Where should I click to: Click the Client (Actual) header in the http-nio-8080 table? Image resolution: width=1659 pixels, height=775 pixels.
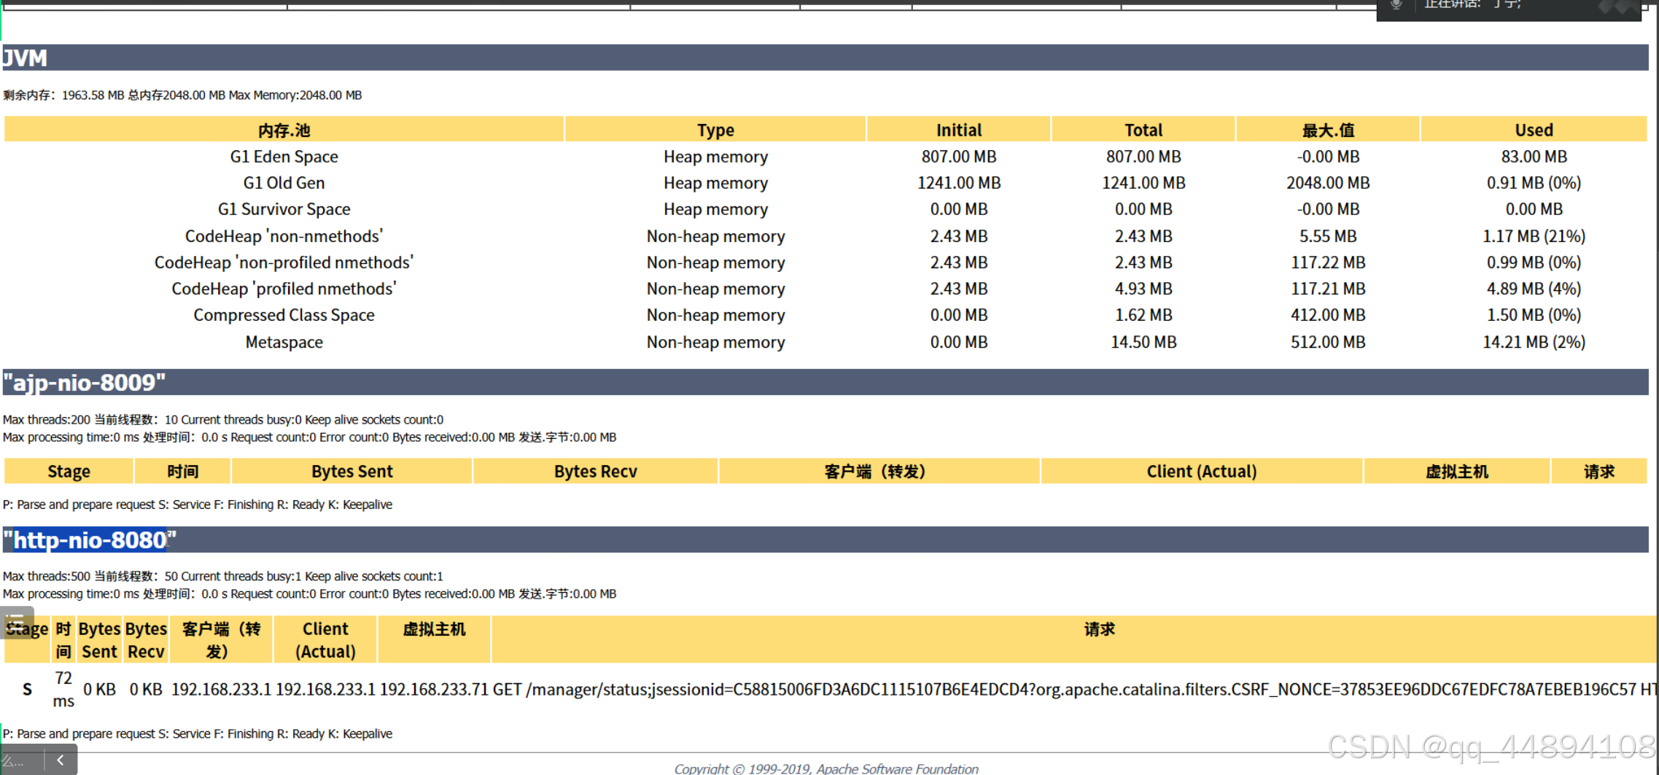pos(325,640)
